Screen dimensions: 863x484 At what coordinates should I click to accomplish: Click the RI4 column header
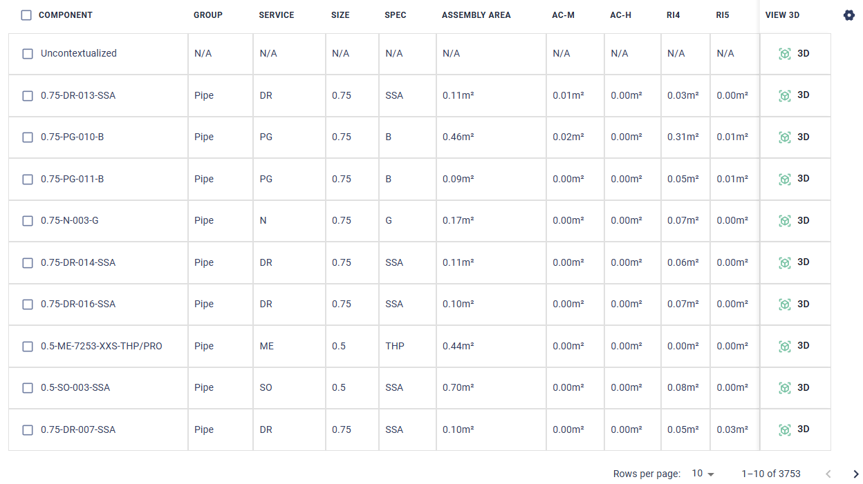pos(674,15)
